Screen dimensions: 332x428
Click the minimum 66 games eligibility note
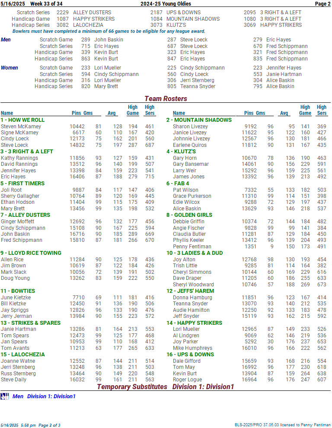[x=109, y=32]
